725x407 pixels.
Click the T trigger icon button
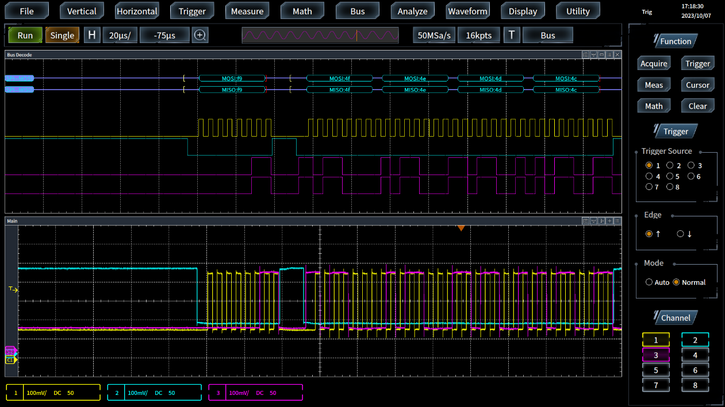point(511,35)
